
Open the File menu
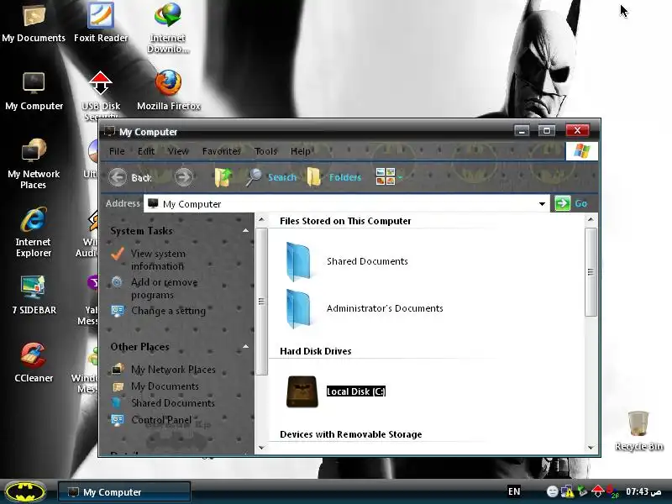[117, 151]
